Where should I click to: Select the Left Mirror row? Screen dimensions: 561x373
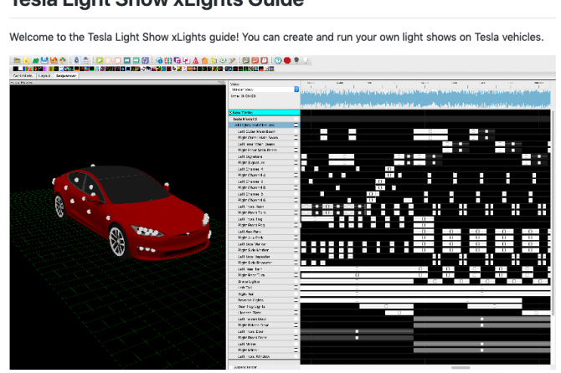pyautogui.click(x=264, y=344)
